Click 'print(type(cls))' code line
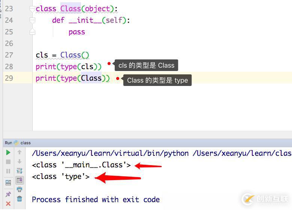Viewport: 292px width, 210px height. [69, 67]
